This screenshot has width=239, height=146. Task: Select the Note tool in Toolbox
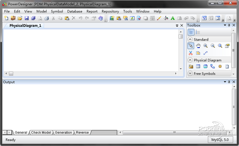point(198,53)
